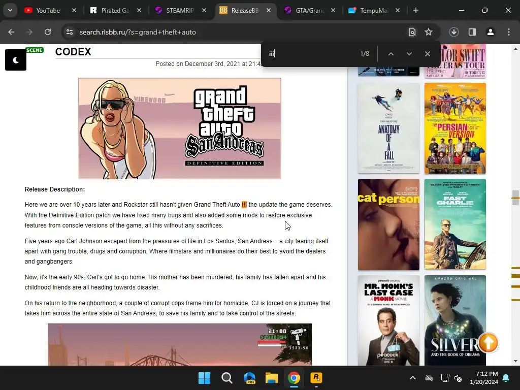Go forward to next page
Viewport: 520px width, 390px height.
(29, 32)
